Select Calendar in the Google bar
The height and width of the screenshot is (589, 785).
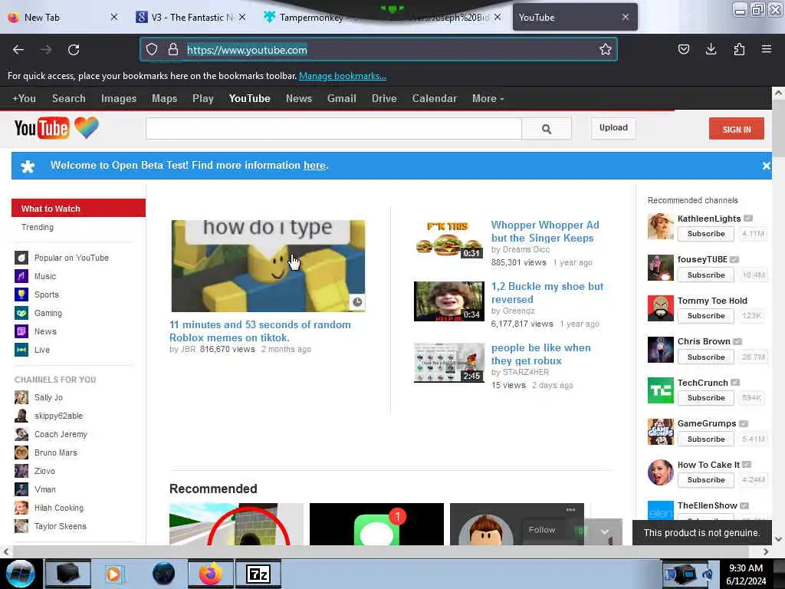point(434,99)
